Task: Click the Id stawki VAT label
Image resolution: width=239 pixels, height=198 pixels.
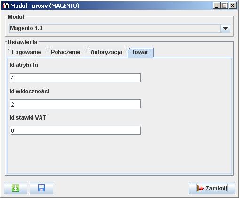Action: tap(28, 118)
